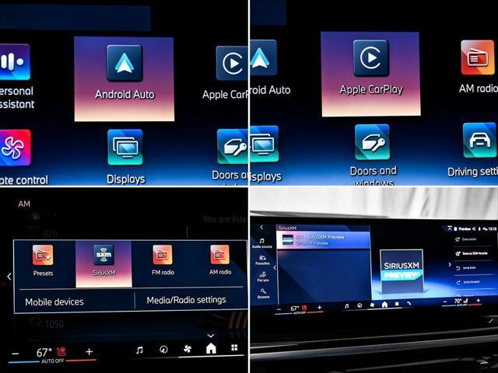Open media via music note below audio popup
Viewport: 498px width, 373px height.
(x=139, y=350)
